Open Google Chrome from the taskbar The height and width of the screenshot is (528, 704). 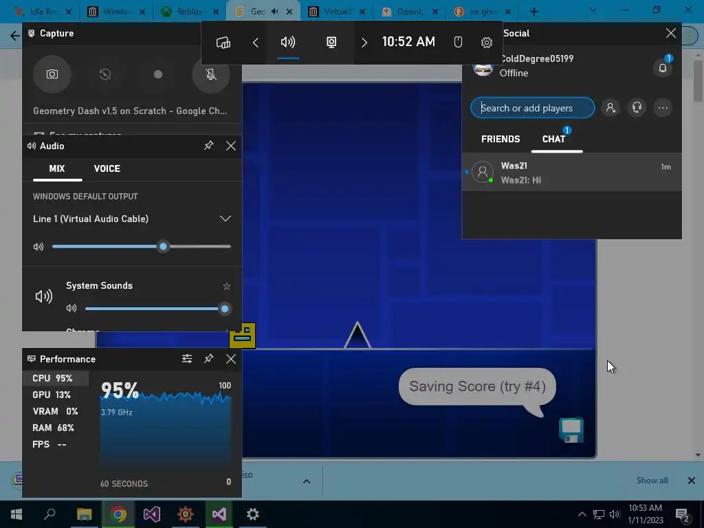click(x=118, y=514)
